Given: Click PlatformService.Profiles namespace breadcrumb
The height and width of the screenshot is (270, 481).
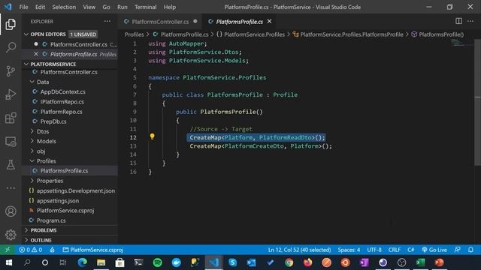Looking at the screenshot, I should click(x=250, y=34).
